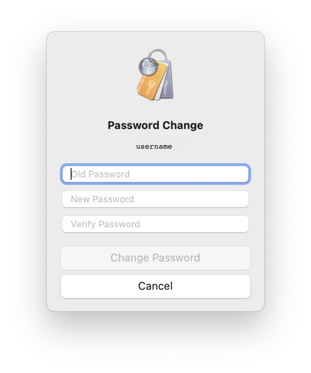Viewport: 311px width, 373px height.
Task: Click the username label
Action: click(154, 146)
